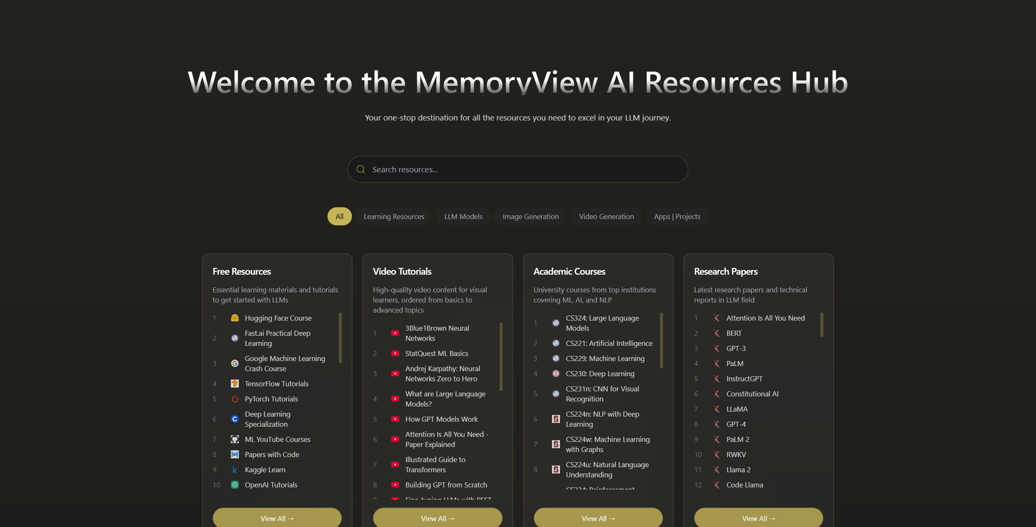Viewport: 1036px width, 527px height.
Task: Select the All filter tab
Action: 339,217
